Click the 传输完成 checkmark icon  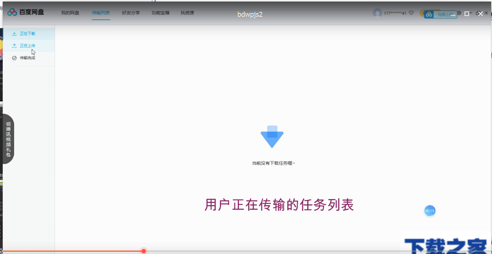click(x=14, y=58)
